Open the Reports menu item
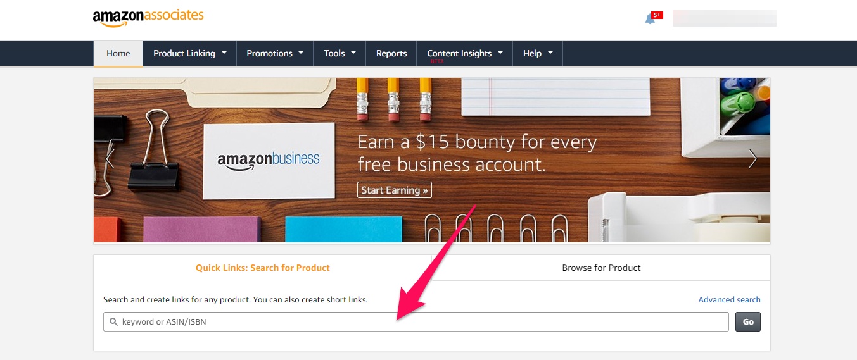 point(391,53)
